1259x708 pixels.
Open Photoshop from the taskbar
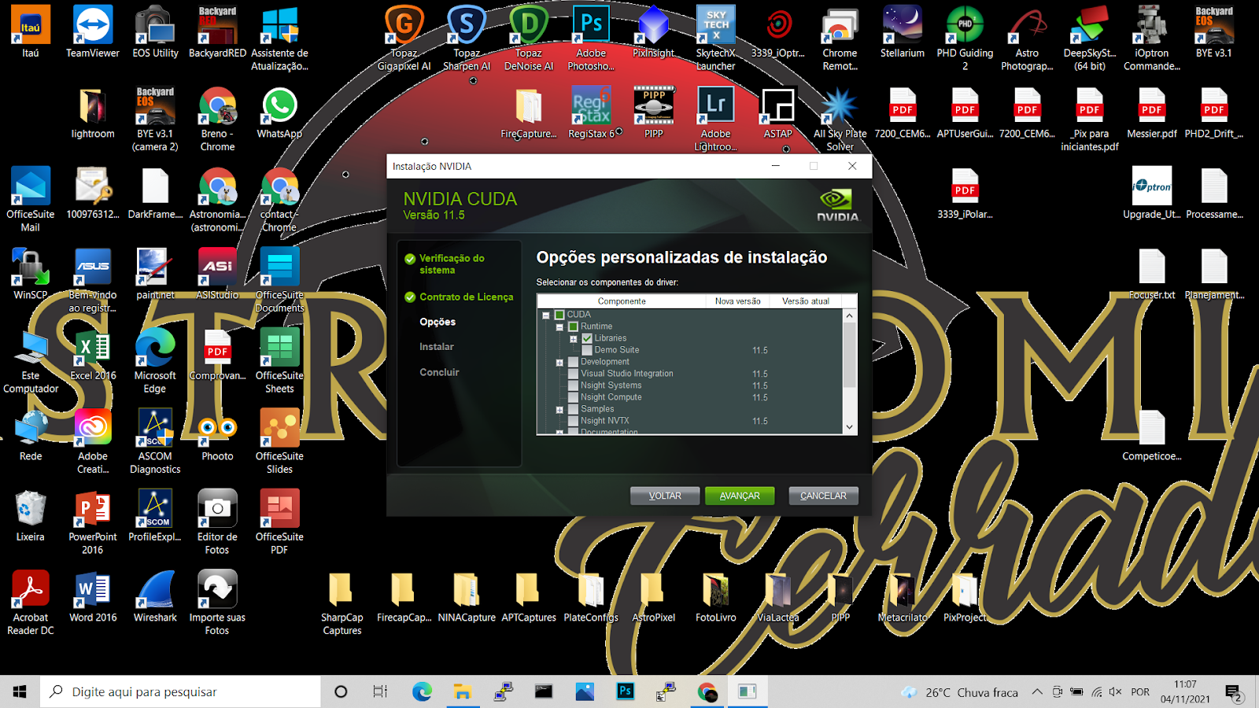626,691
